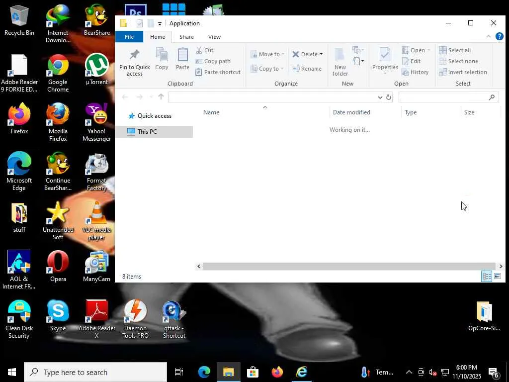
Task: Click the scrollbar right arrow in Explorer
Action: [501, 267]
